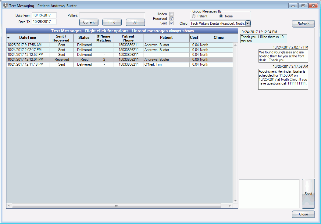
Task: Click the Clinic combo box text
Action: pos(218,23)
